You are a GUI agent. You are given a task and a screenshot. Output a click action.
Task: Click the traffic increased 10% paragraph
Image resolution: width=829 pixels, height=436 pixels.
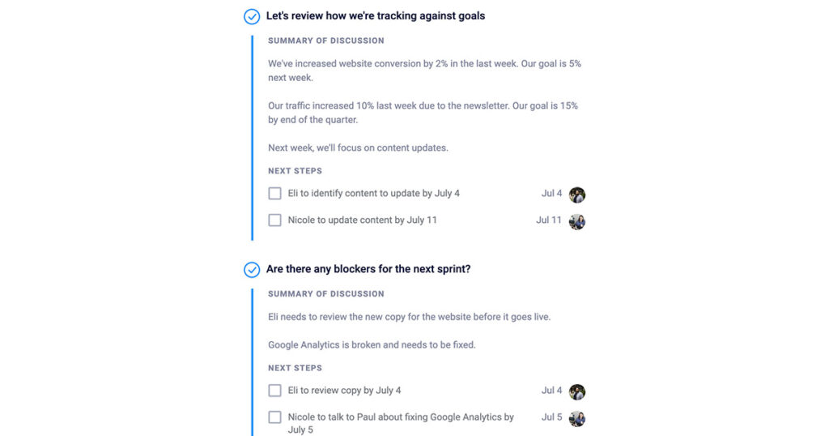[x=423, y=113]
